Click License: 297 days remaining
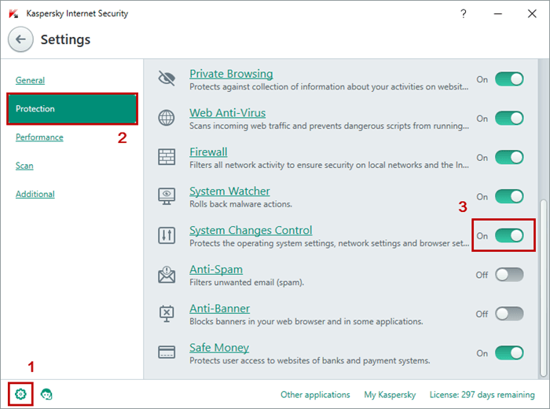This screenshot has height=409, width=550. (482, 395)
